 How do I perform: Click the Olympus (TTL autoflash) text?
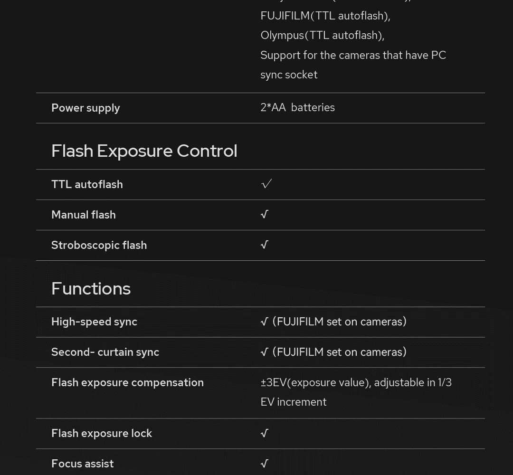322,35
